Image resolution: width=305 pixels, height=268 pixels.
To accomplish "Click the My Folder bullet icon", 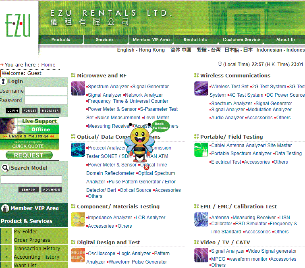I will tap(6, 232).
